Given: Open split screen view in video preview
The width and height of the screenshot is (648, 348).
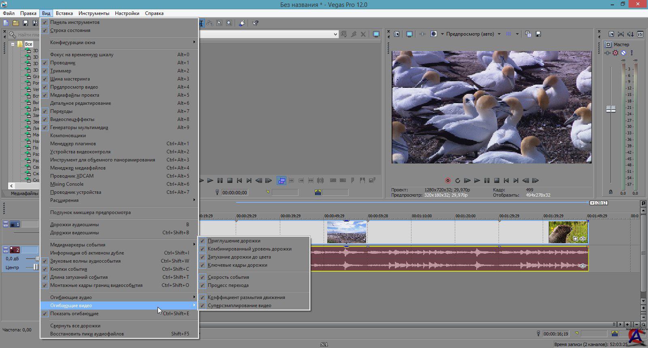Looking at the screenshot, I should (434, 34).
